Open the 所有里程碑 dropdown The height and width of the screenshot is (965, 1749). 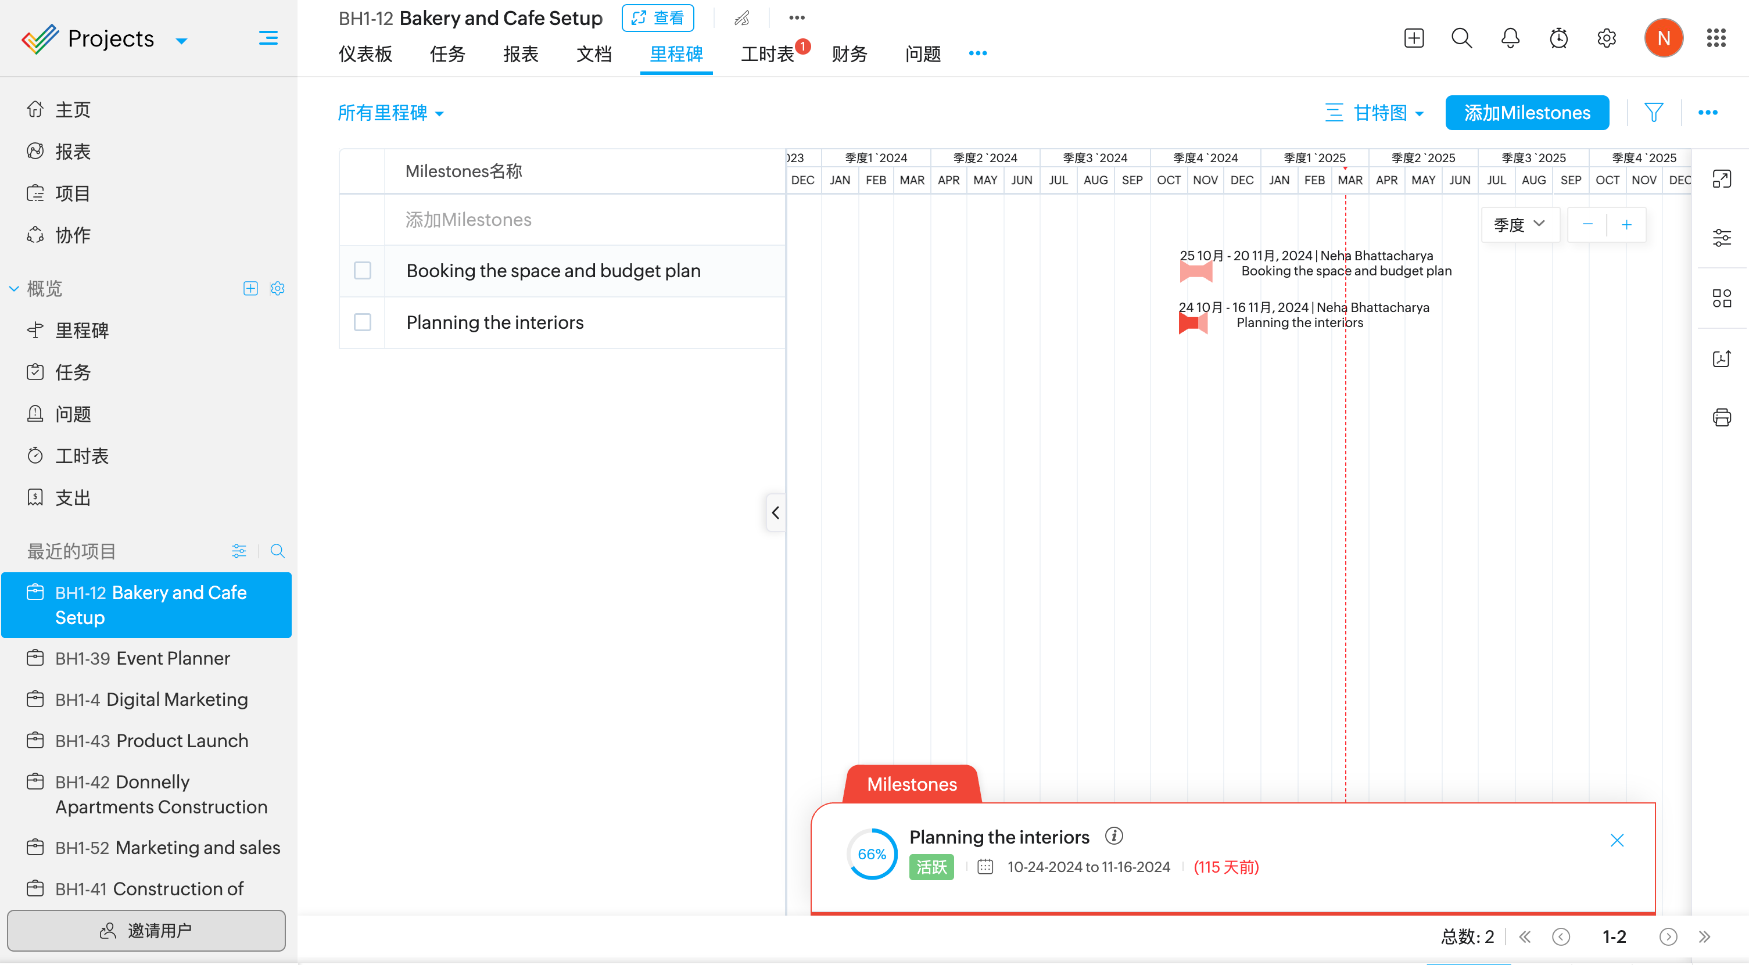[x=390, y=113]
